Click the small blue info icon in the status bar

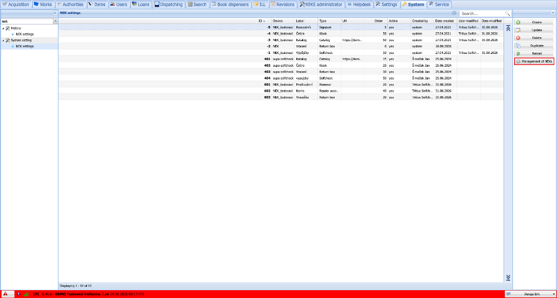point(18,294)
